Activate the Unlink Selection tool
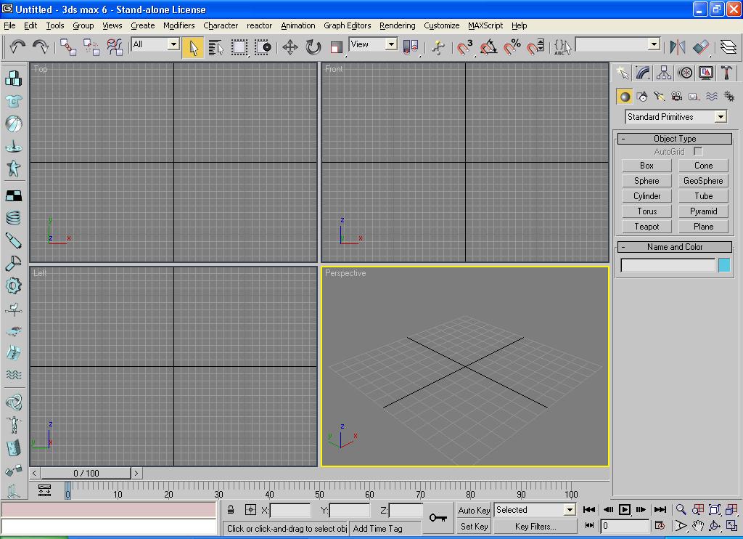 point(91,47)
